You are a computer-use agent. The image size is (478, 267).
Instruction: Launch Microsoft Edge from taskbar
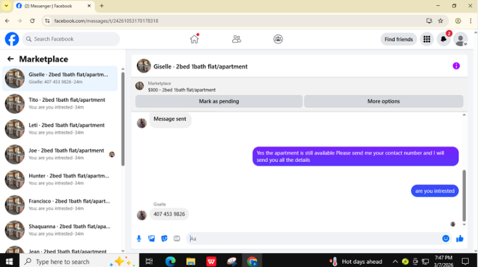click(x=170, y=262)
